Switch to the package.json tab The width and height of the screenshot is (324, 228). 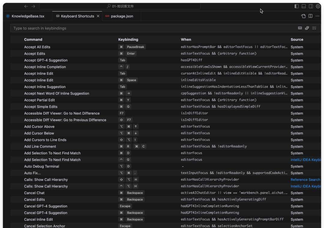(x=122, y=16)
